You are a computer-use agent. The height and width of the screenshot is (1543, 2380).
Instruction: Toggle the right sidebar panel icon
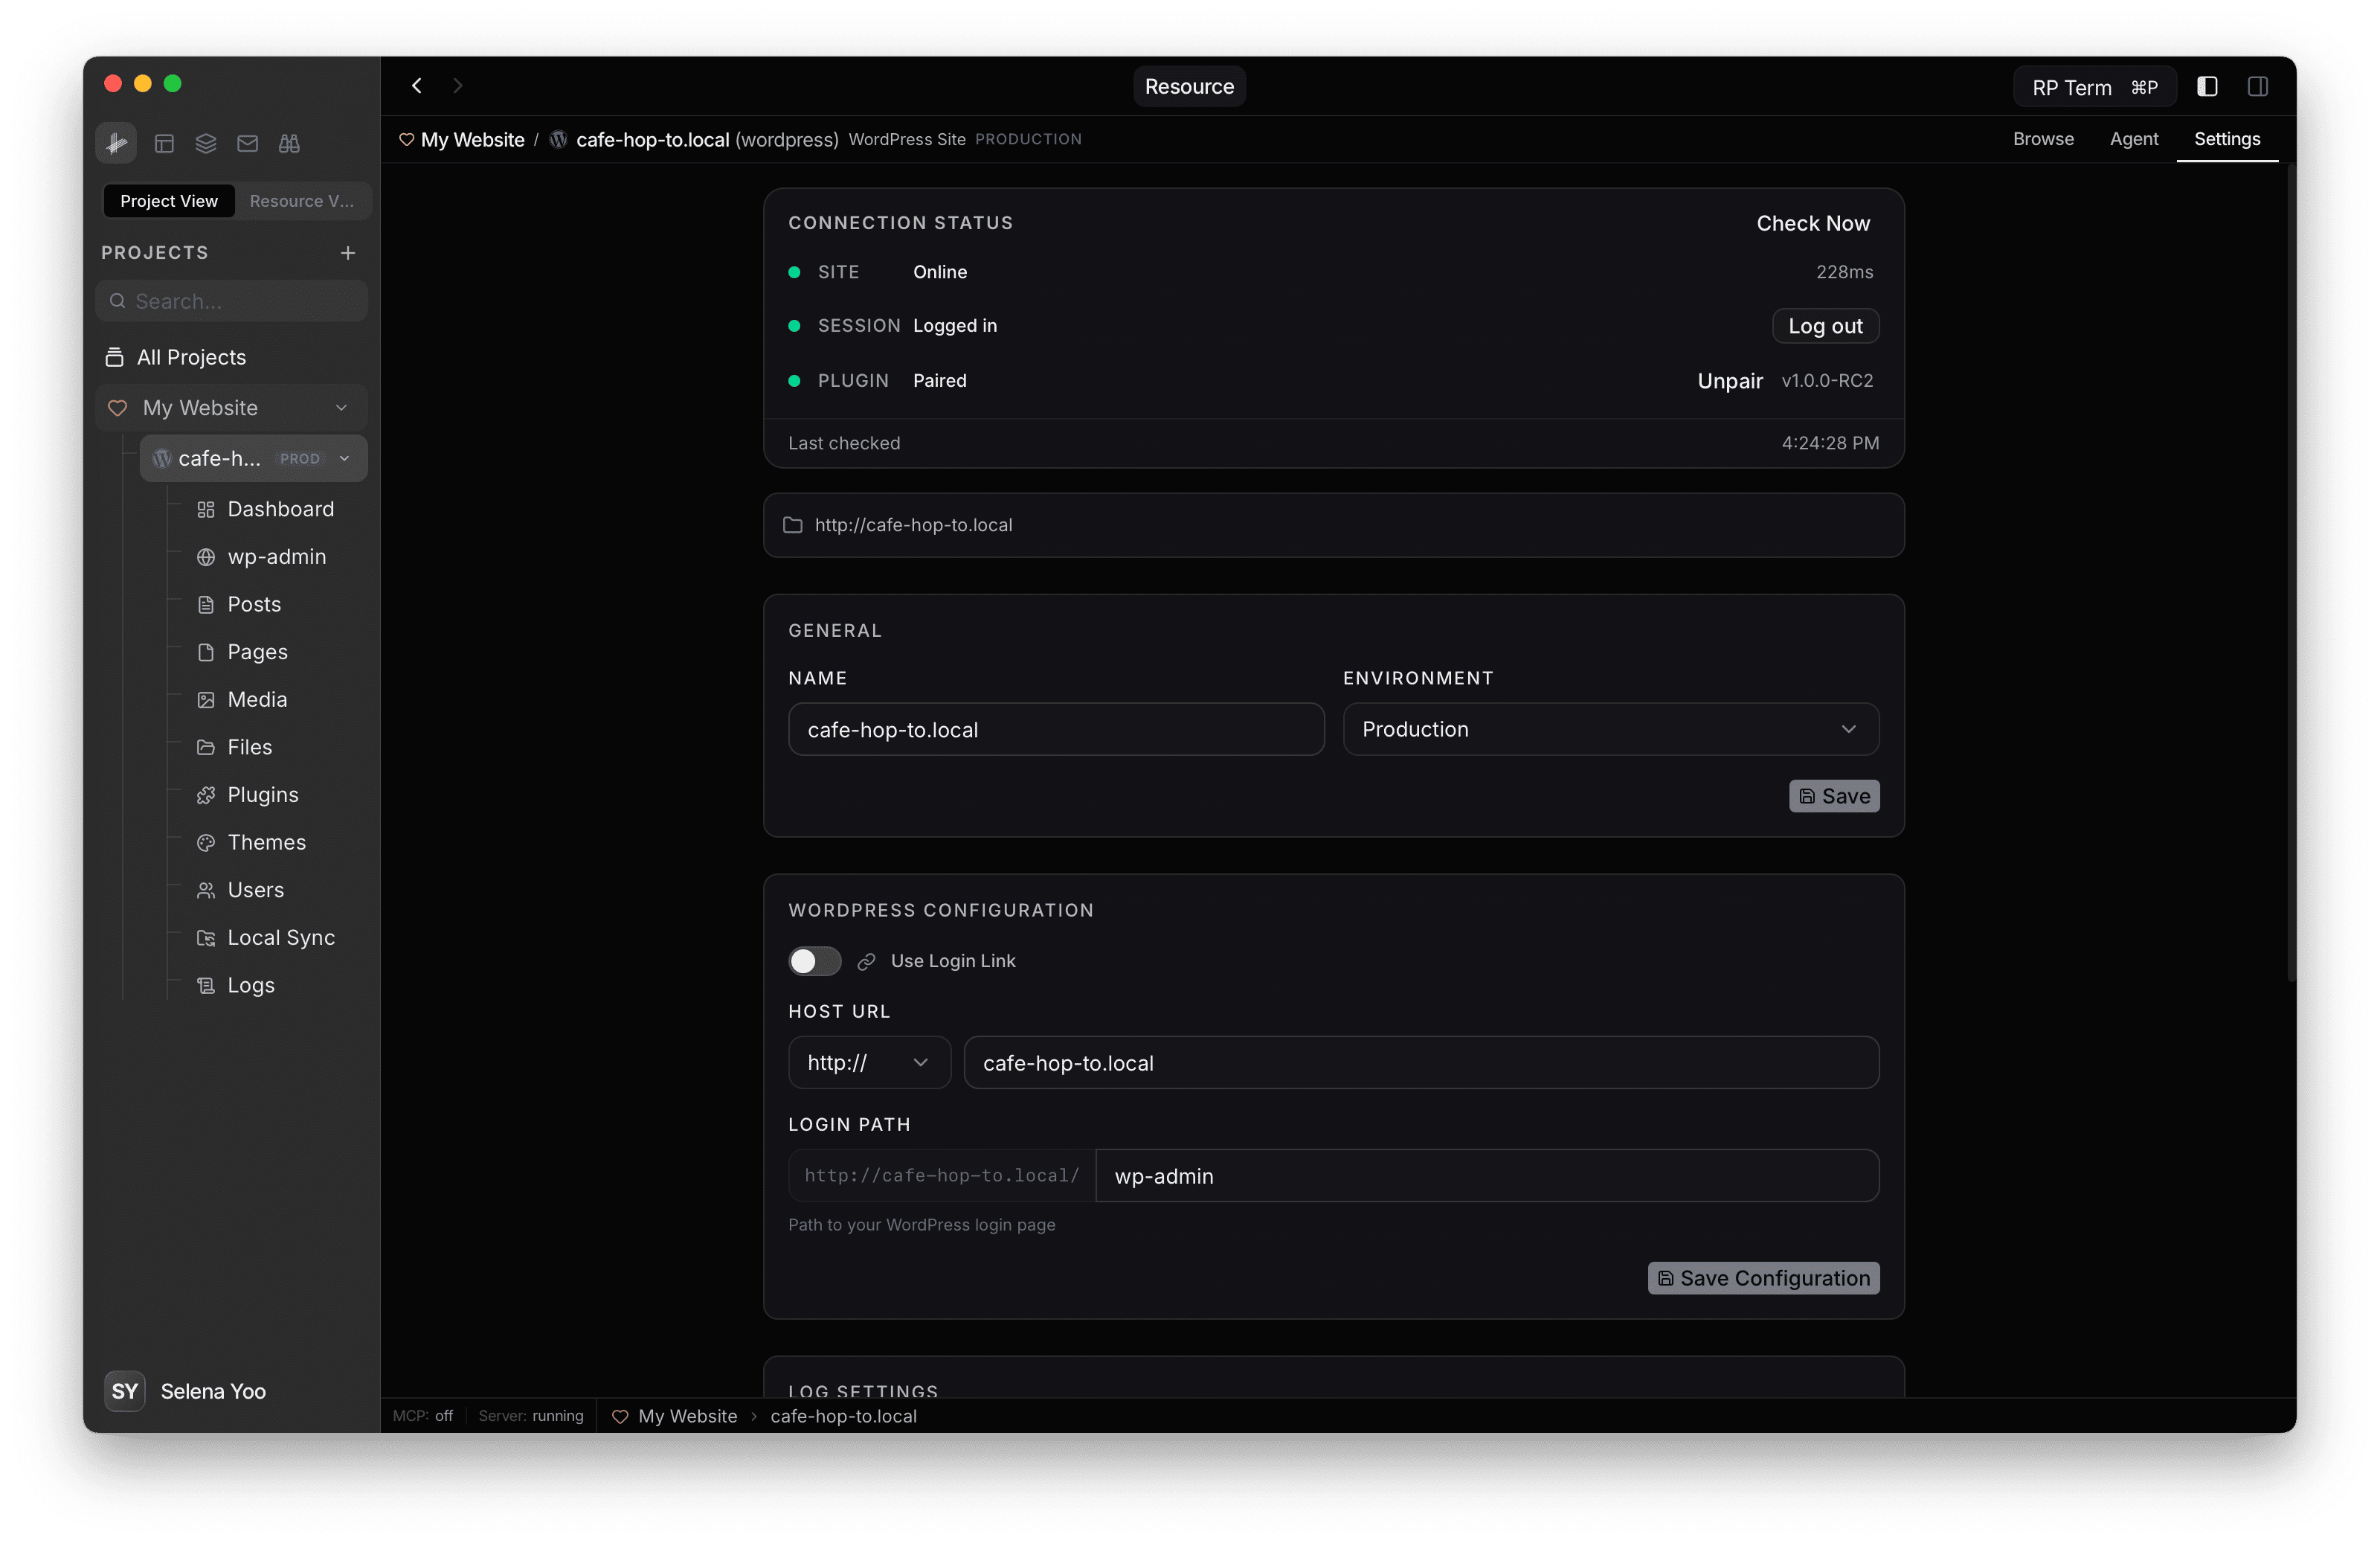point(2257,87)
